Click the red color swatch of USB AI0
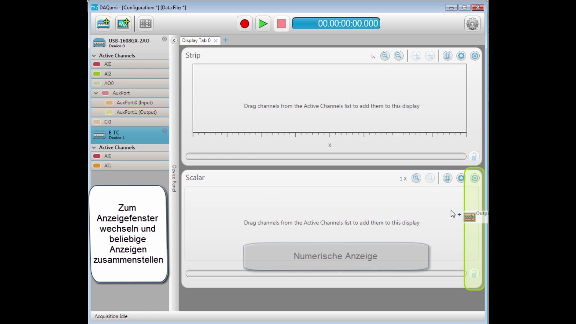 97,64
